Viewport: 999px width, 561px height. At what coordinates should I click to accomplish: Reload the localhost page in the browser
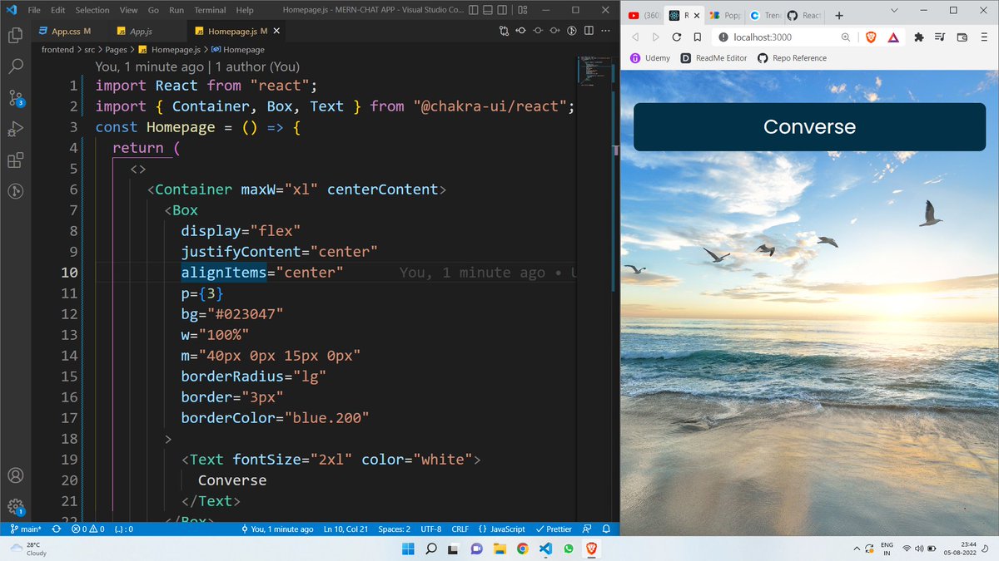tap(677, 37)
